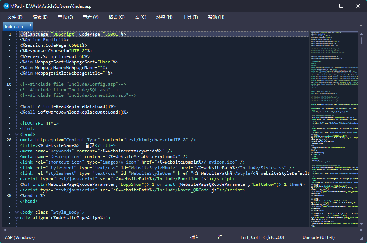367x243 pixels.
Task: Click Unicode (UTF-8) encoding in status bar
Action: point(318,237)
